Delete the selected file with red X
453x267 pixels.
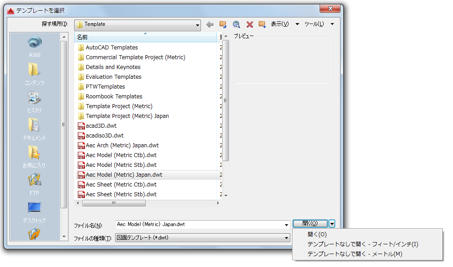point(249,24)
